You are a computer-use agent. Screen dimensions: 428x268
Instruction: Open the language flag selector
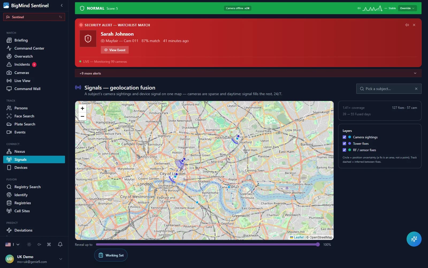12,244
